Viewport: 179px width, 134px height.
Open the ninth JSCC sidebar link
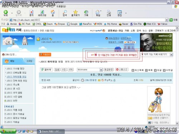12,101
